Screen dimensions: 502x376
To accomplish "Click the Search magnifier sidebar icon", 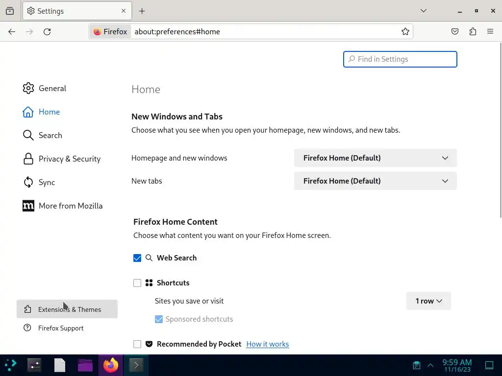I will click(28, 135).
